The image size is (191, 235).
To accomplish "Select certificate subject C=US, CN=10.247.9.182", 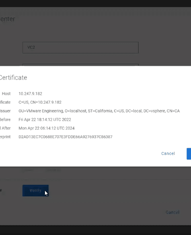I will [40, 102].
